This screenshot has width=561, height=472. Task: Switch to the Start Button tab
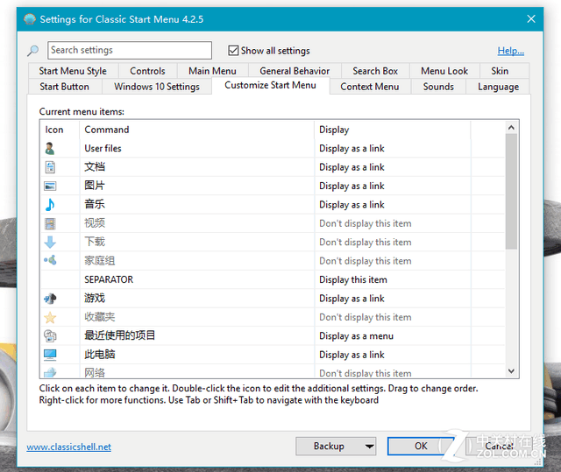click(x=64, y=87)
